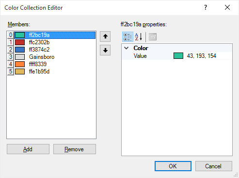Switch property grid to Categorized view
This screenshot has width=239, height=178.
[x=127, y=37]
